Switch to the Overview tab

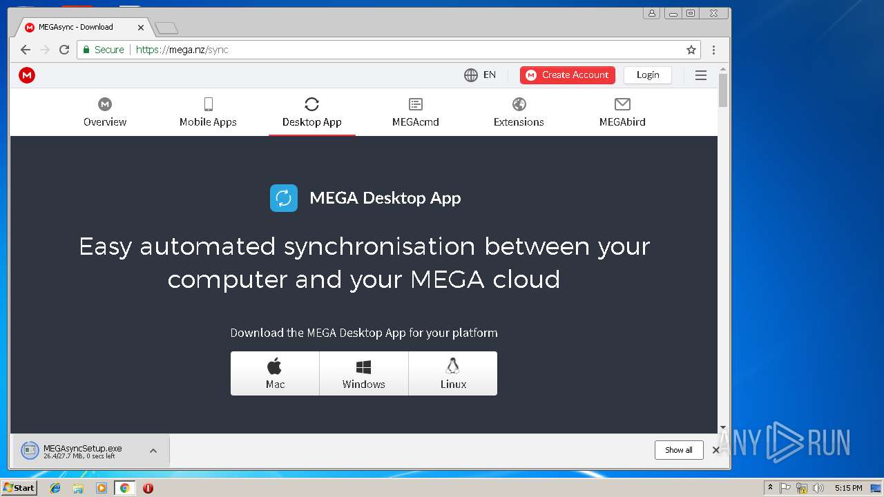(105, 113)
